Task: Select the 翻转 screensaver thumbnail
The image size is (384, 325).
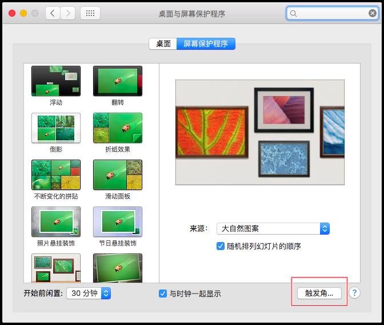Action: [x=117, y=81]
